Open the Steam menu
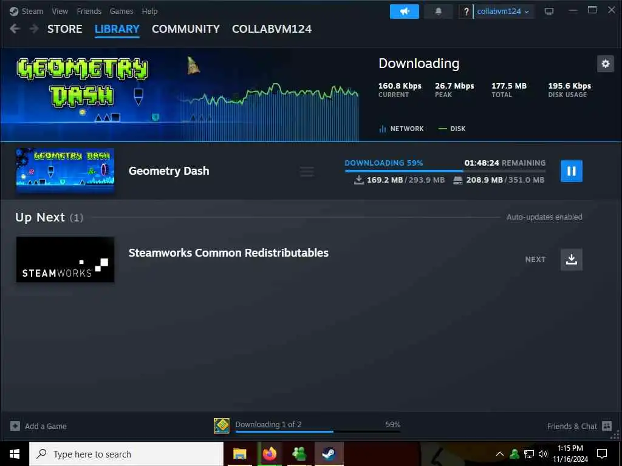The width and height of the screenshot is (622, 466). [32, 11]
